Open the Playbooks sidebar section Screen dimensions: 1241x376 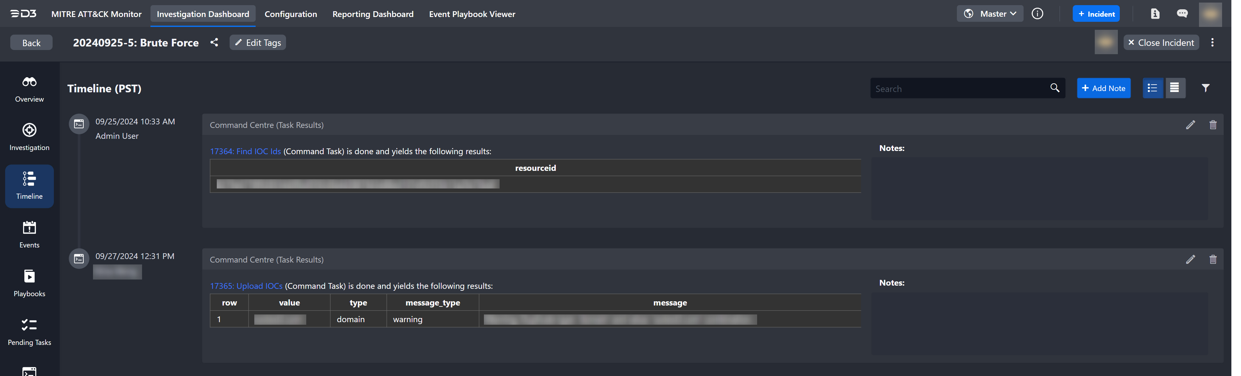coord(30,283)
